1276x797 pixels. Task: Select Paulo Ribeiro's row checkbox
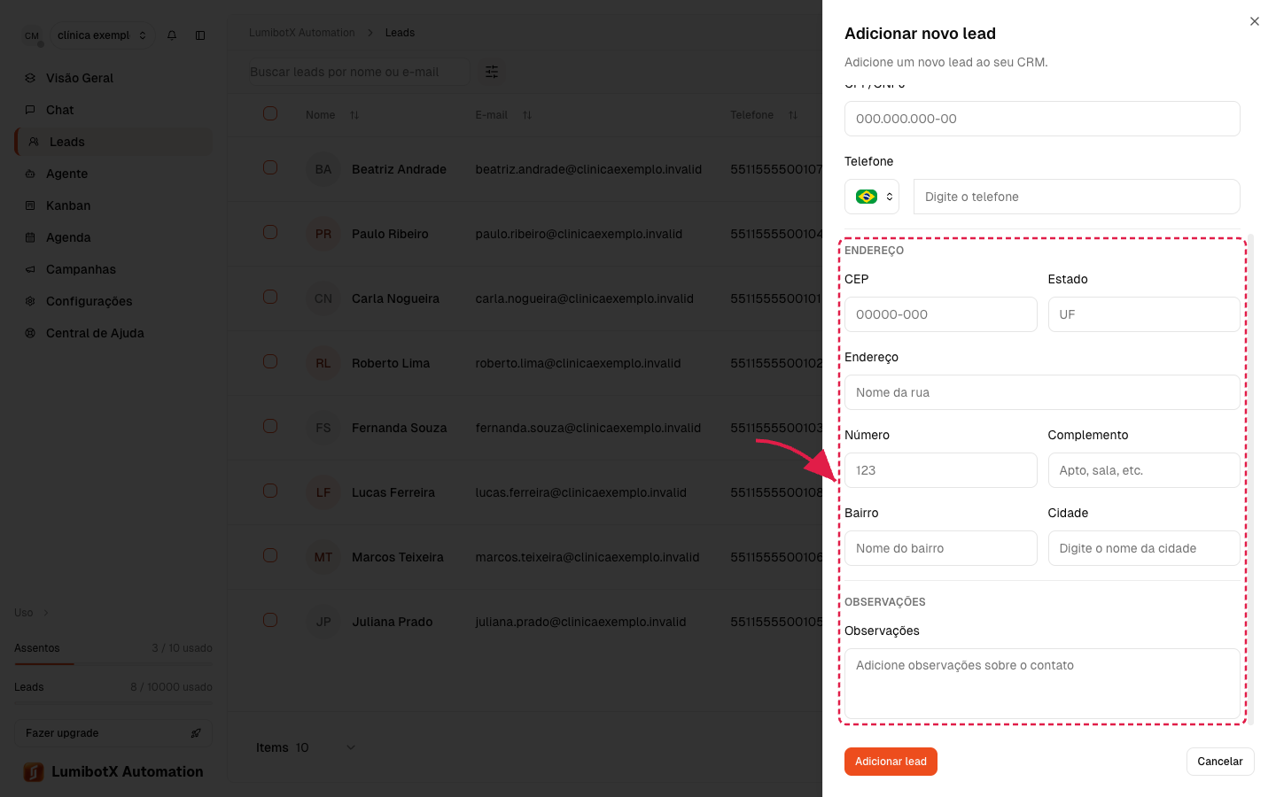(x=270, y=232)
